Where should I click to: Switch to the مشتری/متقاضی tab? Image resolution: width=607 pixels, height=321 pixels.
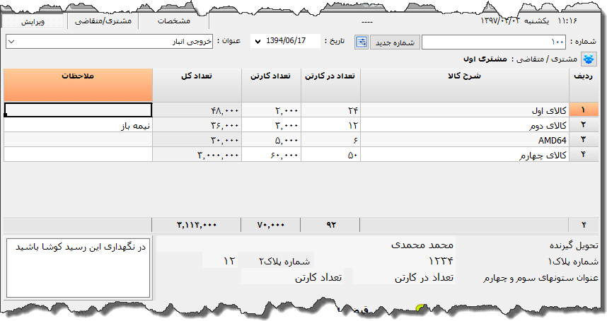point(103,21)
